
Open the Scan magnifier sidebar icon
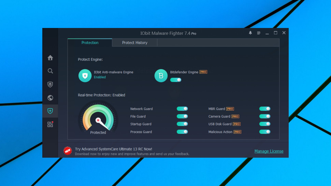(x=50, y=71)
